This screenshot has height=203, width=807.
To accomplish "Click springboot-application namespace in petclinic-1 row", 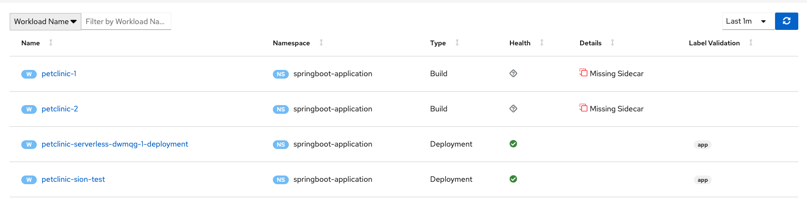I will coord(333,74).
